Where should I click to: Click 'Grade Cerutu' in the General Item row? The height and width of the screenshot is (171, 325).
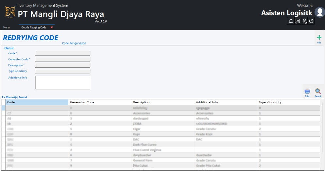[225, 161]
